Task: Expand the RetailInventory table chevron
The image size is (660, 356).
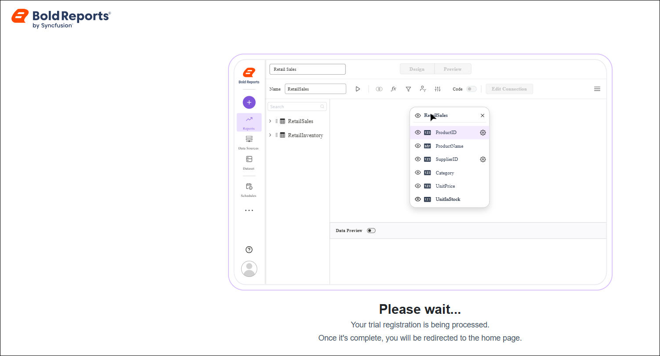Action: [x=270, y=135]
